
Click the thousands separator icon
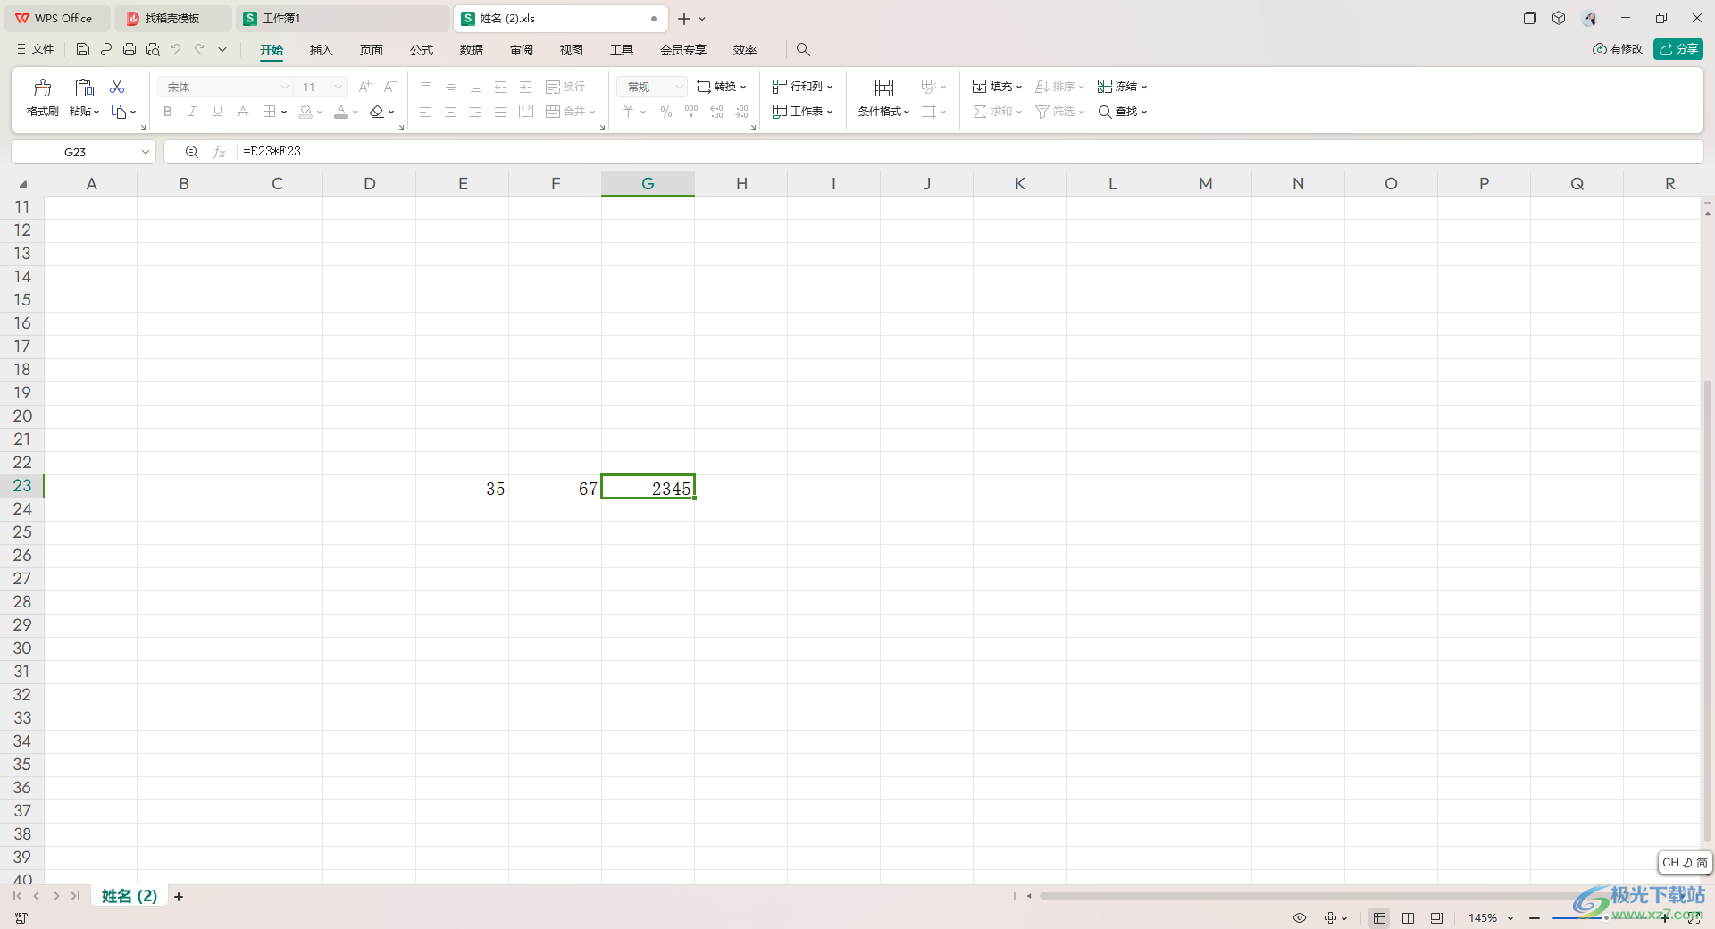pyautogui.click(x=691, y=112)
